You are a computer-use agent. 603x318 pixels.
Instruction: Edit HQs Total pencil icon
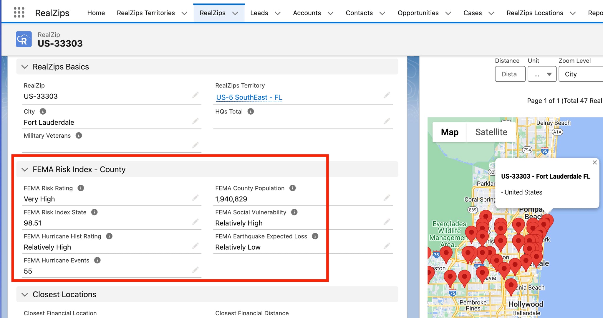pyautogui.click(x=387, y=121)
